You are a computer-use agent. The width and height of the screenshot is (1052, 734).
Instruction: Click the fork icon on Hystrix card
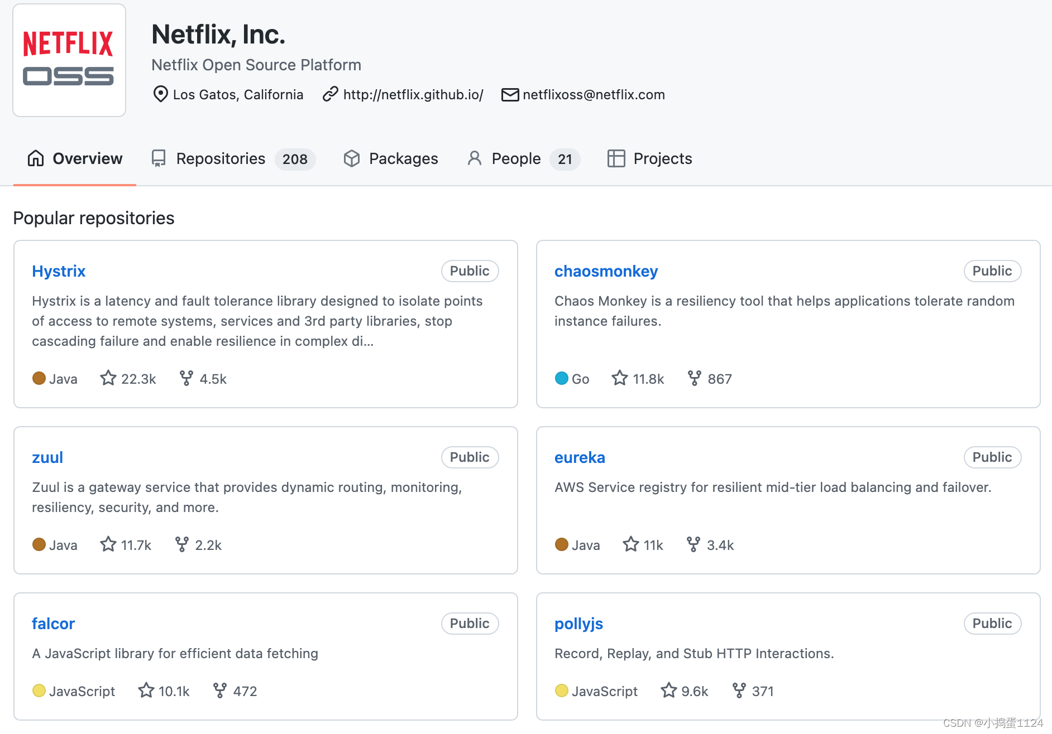point(186,378)
